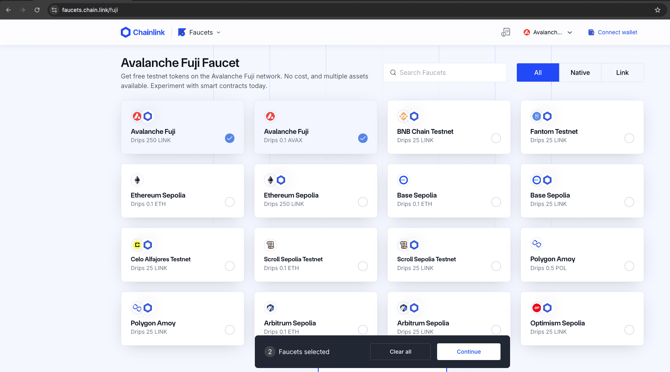Click the Ethereum icon on Sepolia ETH card
670x372 pixels.
137,180
